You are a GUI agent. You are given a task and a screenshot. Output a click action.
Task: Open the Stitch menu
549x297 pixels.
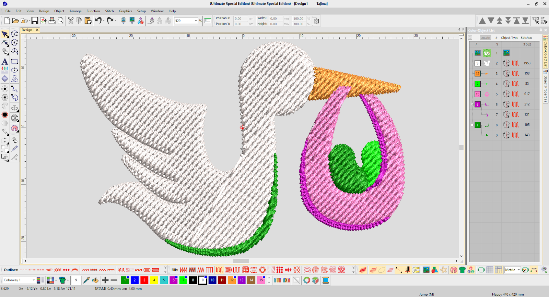pyautogui.click(x=109, y=11)
